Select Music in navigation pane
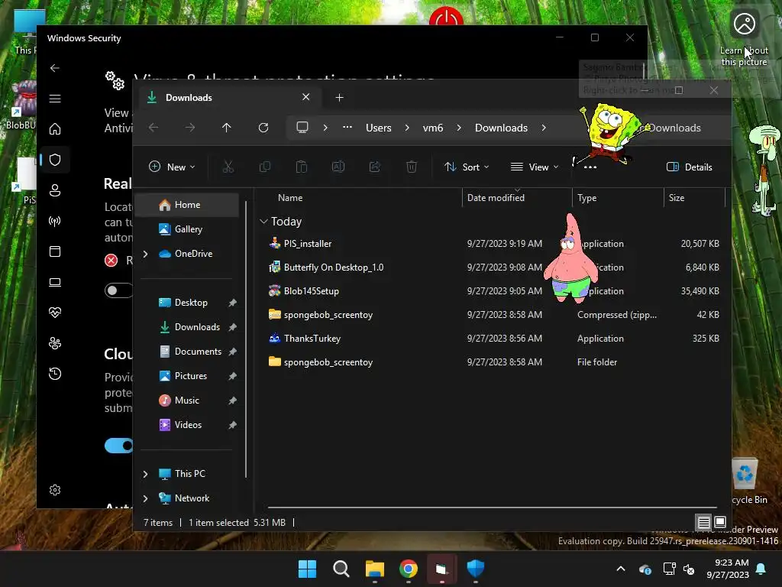Viewport: 782px width, 587px height. [x=187, y=401]
